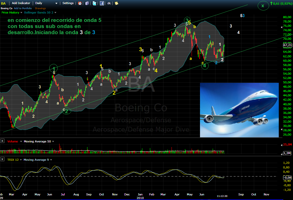This screenshot has height=200, width=293.
Task: Click the 1,3M volume value tag
Action: pyautogui.click(x=287, y=153)
